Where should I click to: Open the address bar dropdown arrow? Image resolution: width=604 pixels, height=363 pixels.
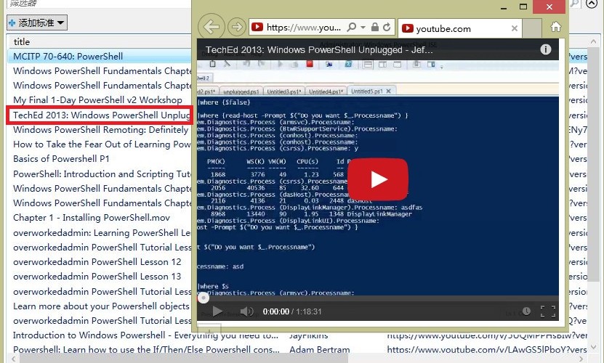pyautogui.click(x=362, y=28)
